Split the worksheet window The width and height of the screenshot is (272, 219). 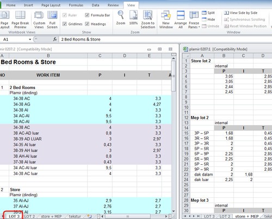point(208,13)
